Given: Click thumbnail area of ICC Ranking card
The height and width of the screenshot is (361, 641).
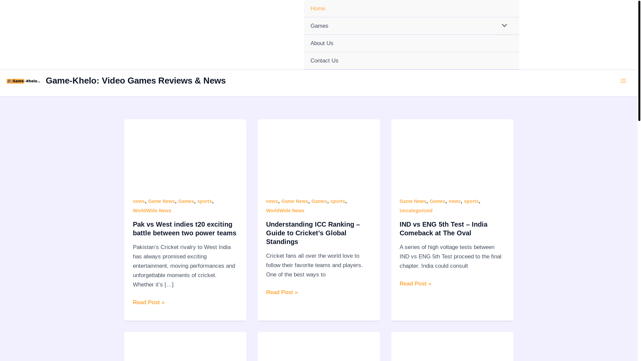Looking at the screenshot, I should pyautogui.click(x=319, y=154).
